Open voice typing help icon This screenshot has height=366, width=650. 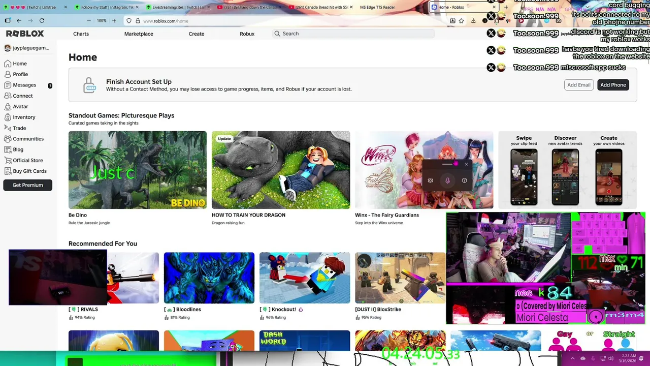(464, 180)
